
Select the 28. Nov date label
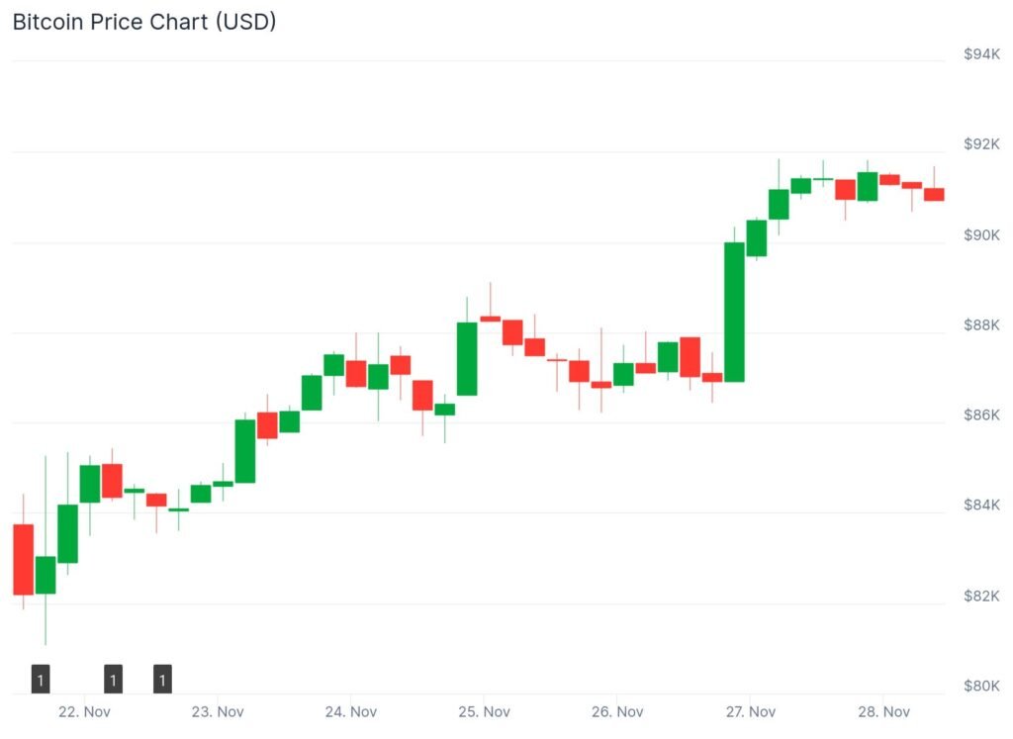point(883,712)
